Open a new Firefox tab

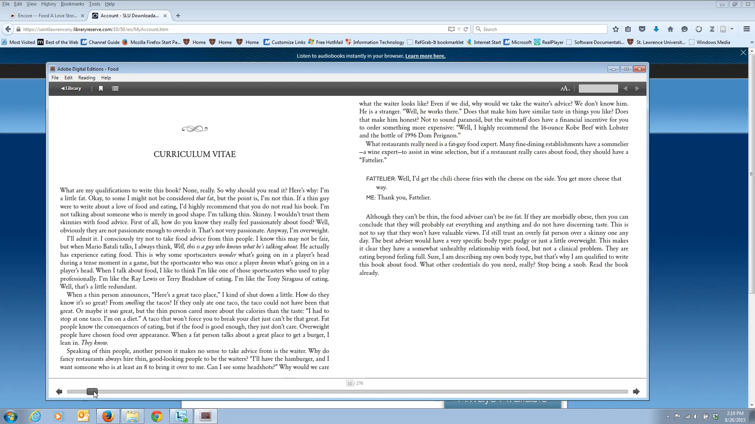pyautogui.click(x=178, y=15)
